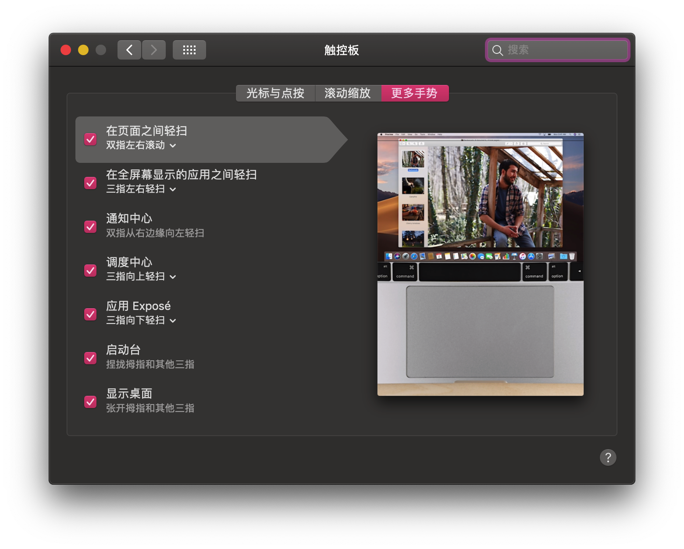Uncheck 在页面之间轻扫 checkbox
This screenshot has height=549, width=684.
(90, 139)
